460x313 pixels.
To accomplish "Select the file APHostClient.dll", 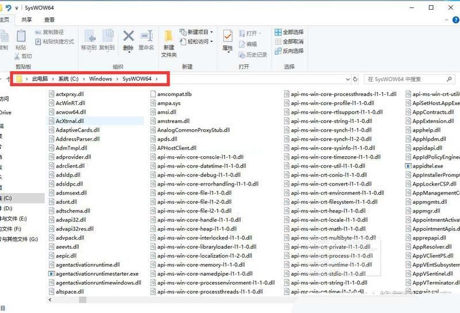I will (x=177, y=148).
